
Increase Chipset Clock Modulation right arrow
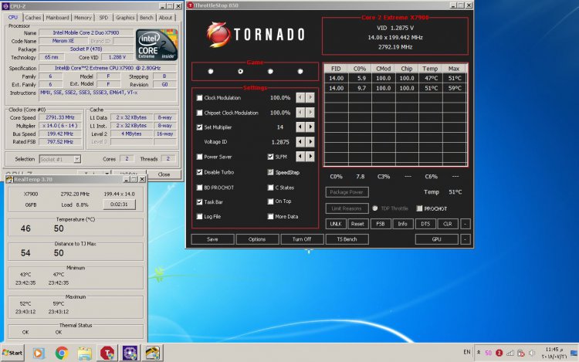pyautogui.click(x=310, y=112)
